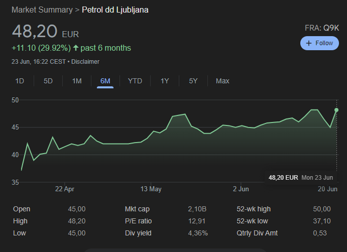Click the +11.10 (29.92%) change text
Viewport: 347px width, 252px height.
[41, 48]
